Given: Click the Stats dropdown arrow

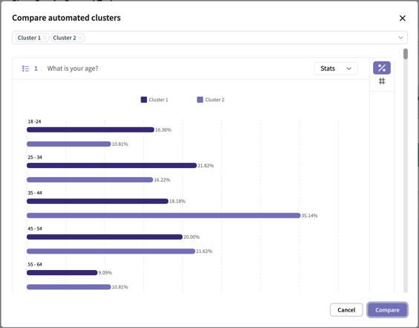Looking at the screenshot, I should (x=348, y=68).
